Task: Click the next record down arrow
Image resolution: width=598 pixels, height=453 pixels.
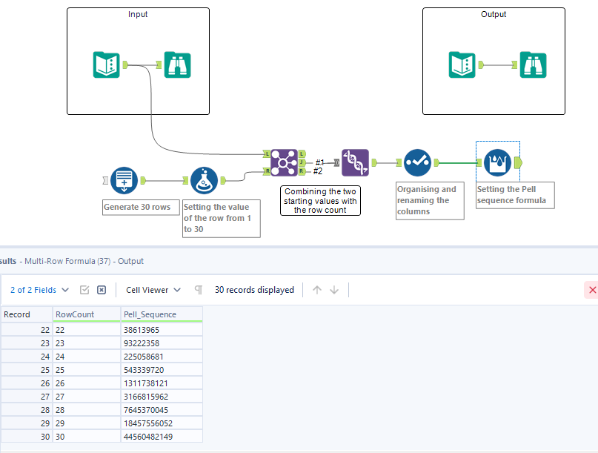Action: [x=334, y=290]
